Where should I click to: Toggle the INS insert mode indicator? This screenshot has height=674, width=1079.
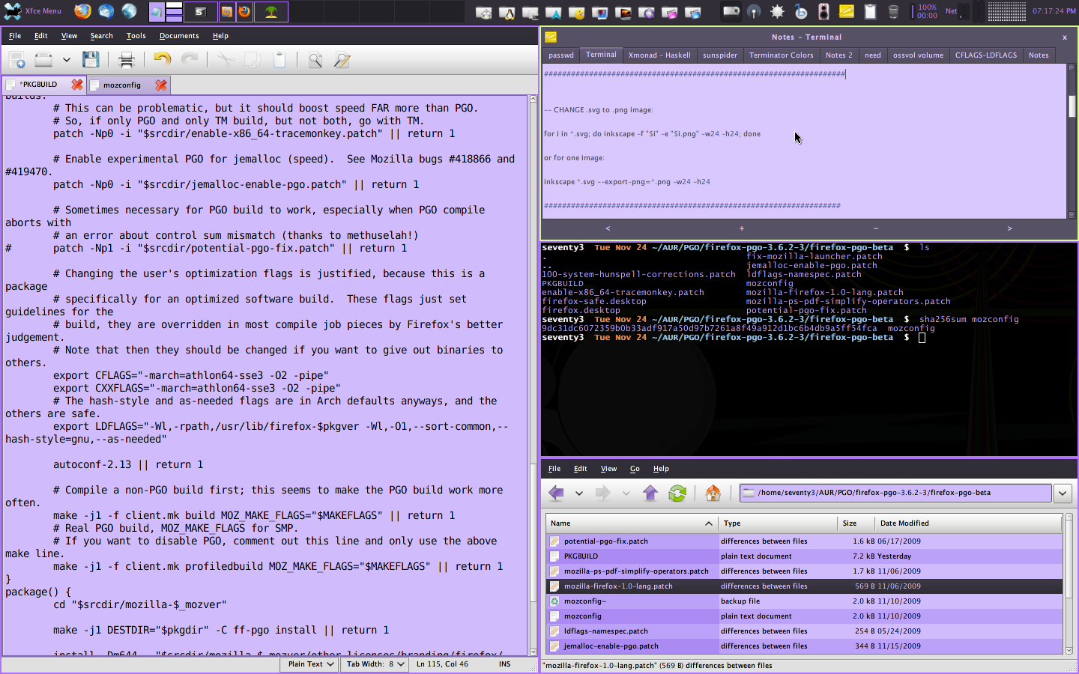click(504, 664)
